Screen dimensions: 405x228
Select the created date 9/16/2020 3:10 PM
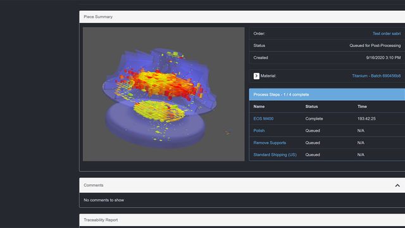pyautogui.click(x=383, y=58)
